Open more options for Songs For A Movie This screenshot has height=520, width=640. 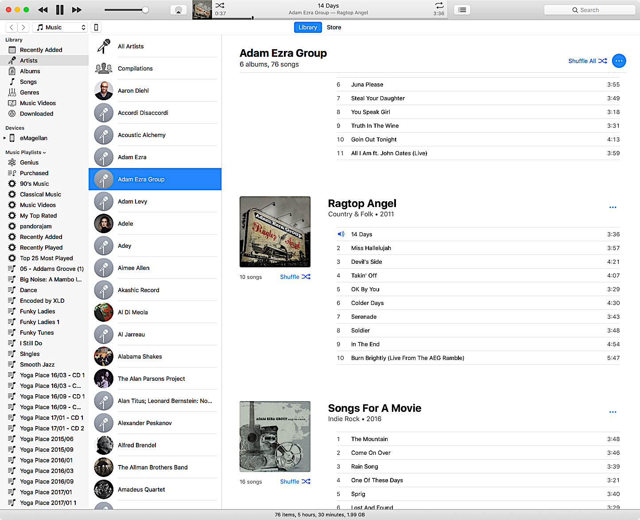point(613,412)
